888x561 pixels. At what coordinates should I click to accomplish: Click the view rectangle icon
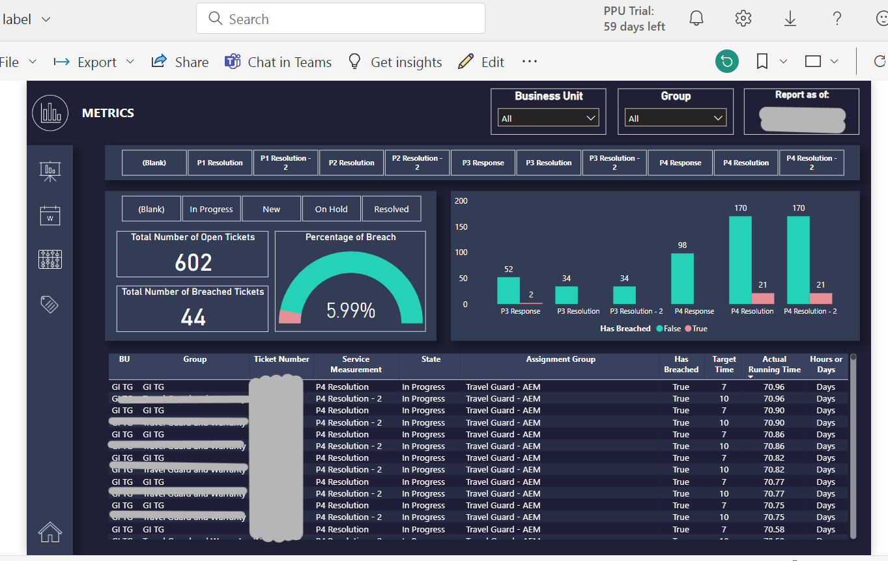click(x=813, y=62)
